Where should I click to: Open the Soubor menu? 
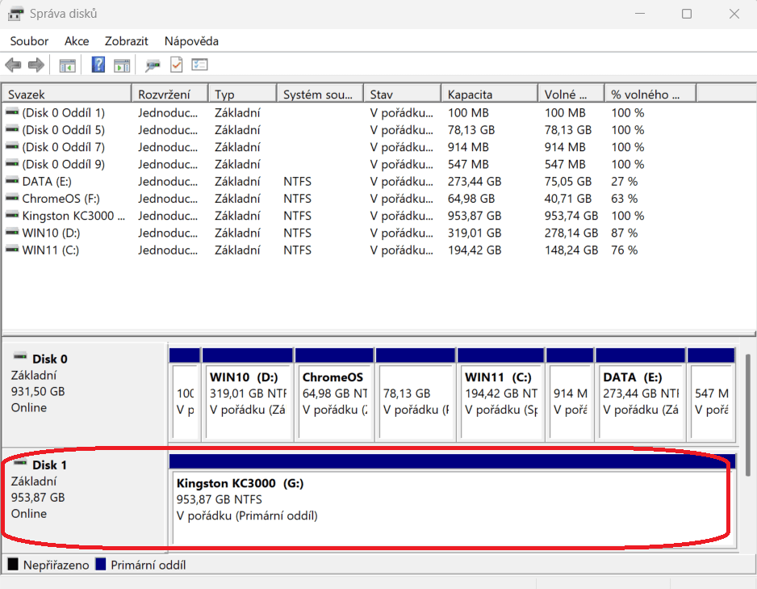coord(29,41)
